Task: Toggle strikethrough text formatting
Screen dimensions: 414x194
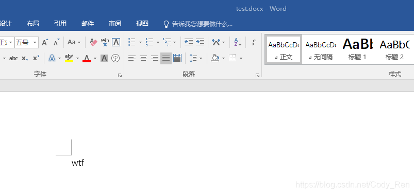Action: click(13, 58)
